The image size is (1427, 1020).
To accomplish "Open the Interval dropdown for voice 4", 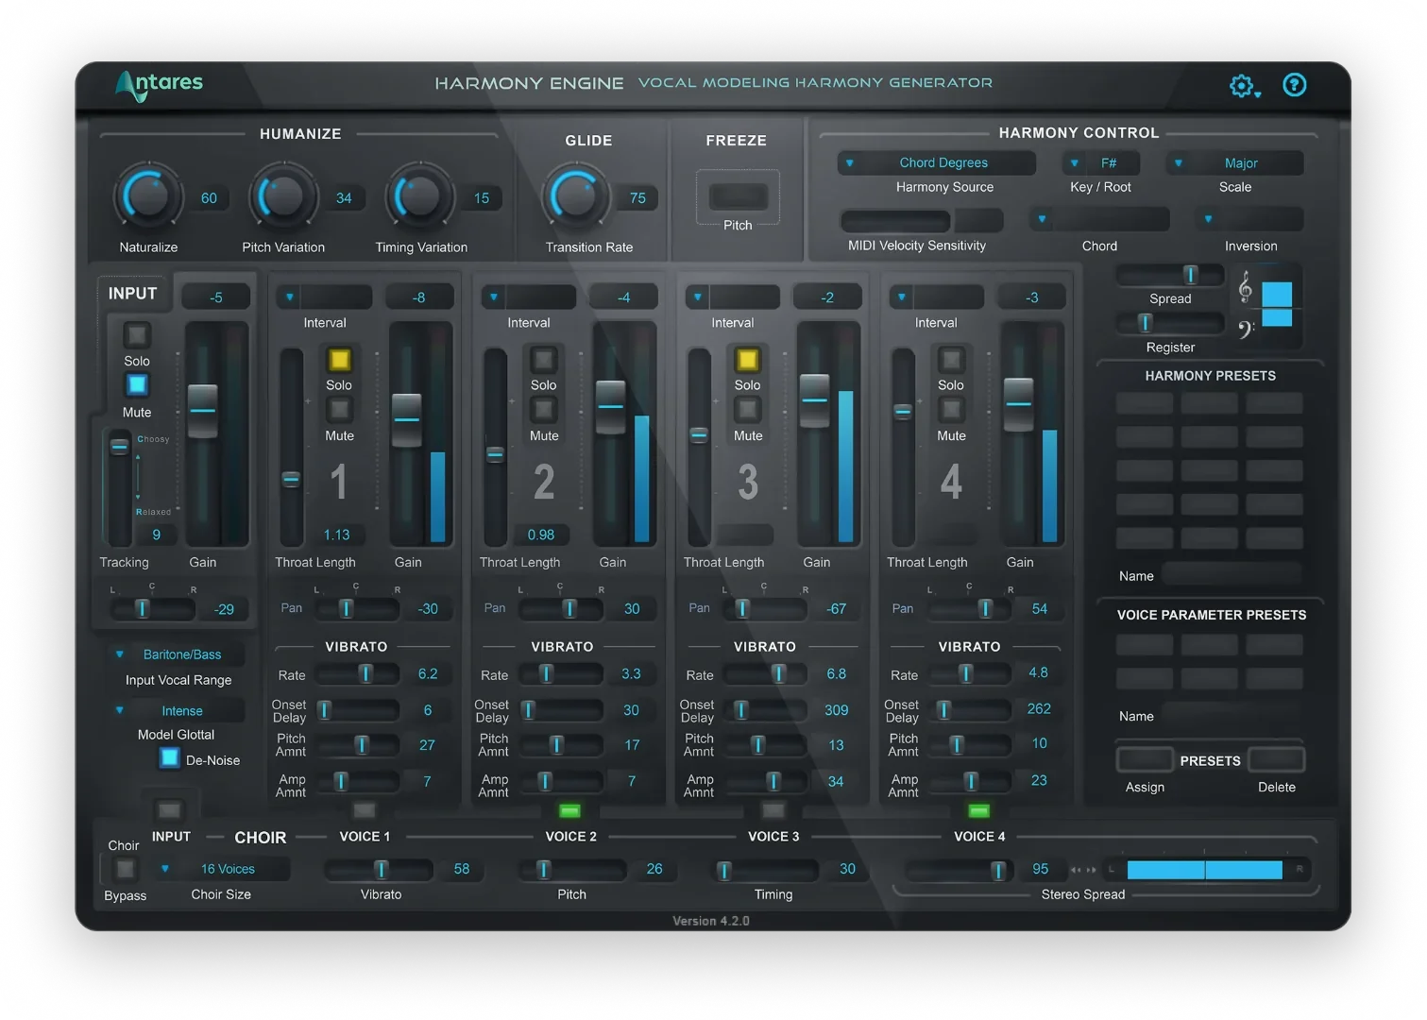I will (x=937, y=297).
